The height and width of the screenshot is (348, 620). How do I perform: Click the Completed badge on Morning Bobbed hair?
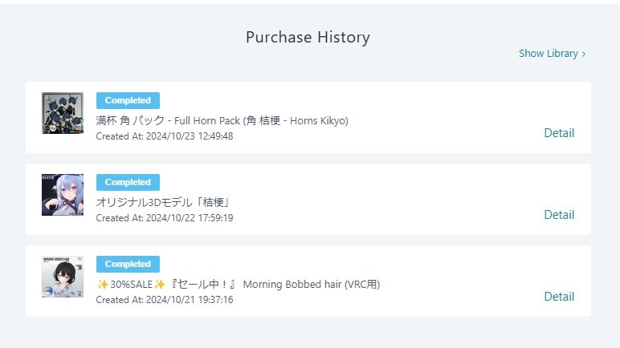point(128,264)
